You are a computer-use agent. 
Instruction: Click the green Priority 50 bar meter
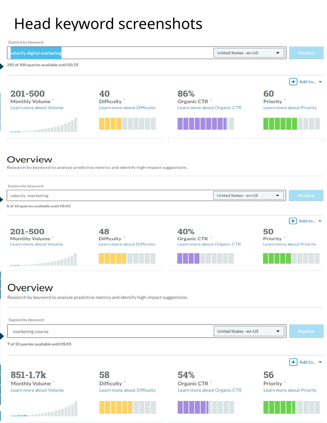pos(291,258)
